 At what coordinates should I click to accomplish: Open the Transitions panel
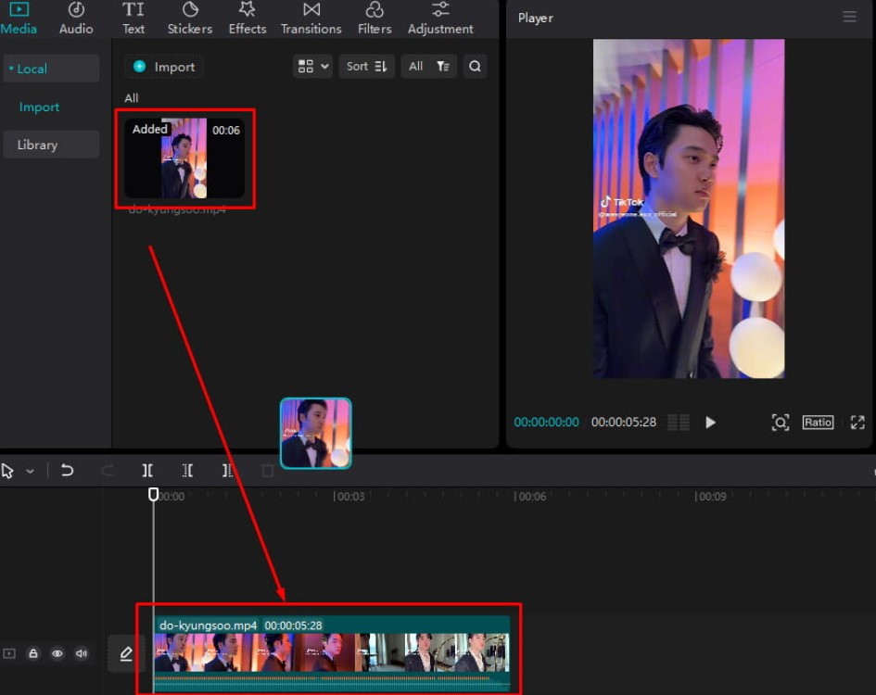pos(311,19)
